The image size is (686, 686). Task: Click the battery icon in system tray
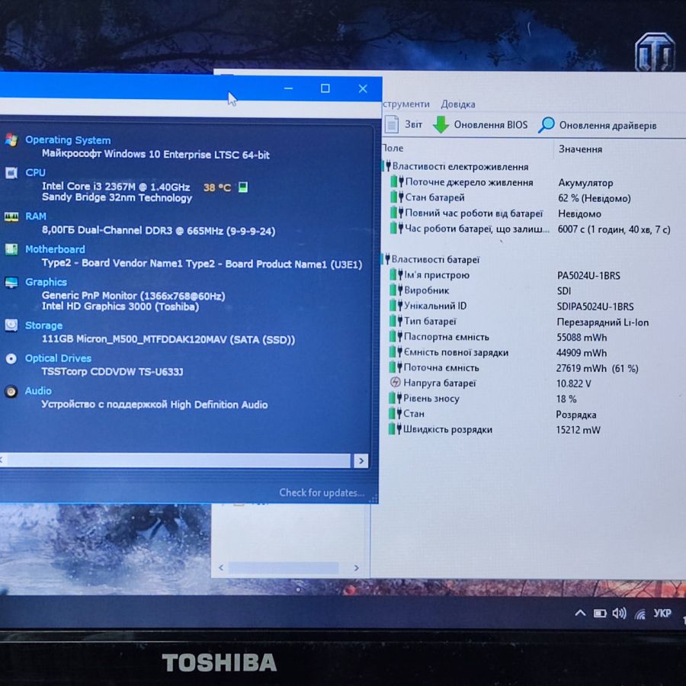coord(600,614)
